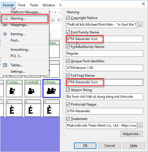Viewport: 148px width, 152px height.
Task: Click the Kerning AV icon
Action: (5, 34)
